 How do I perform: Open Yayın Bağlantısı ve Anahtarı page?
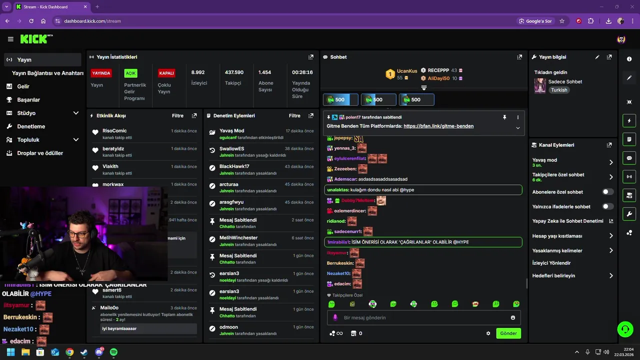[47, 73]
